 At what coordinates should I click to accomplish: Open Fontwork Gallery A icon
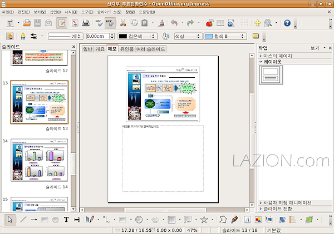pos(247,220)
